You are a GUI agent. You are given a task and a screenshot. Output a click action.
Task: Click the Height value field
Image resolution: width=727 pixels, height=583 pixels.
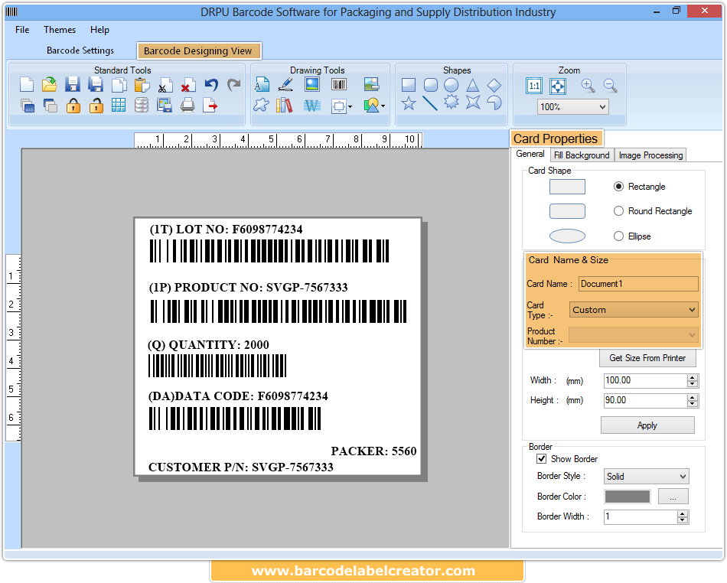click(645, 400)
